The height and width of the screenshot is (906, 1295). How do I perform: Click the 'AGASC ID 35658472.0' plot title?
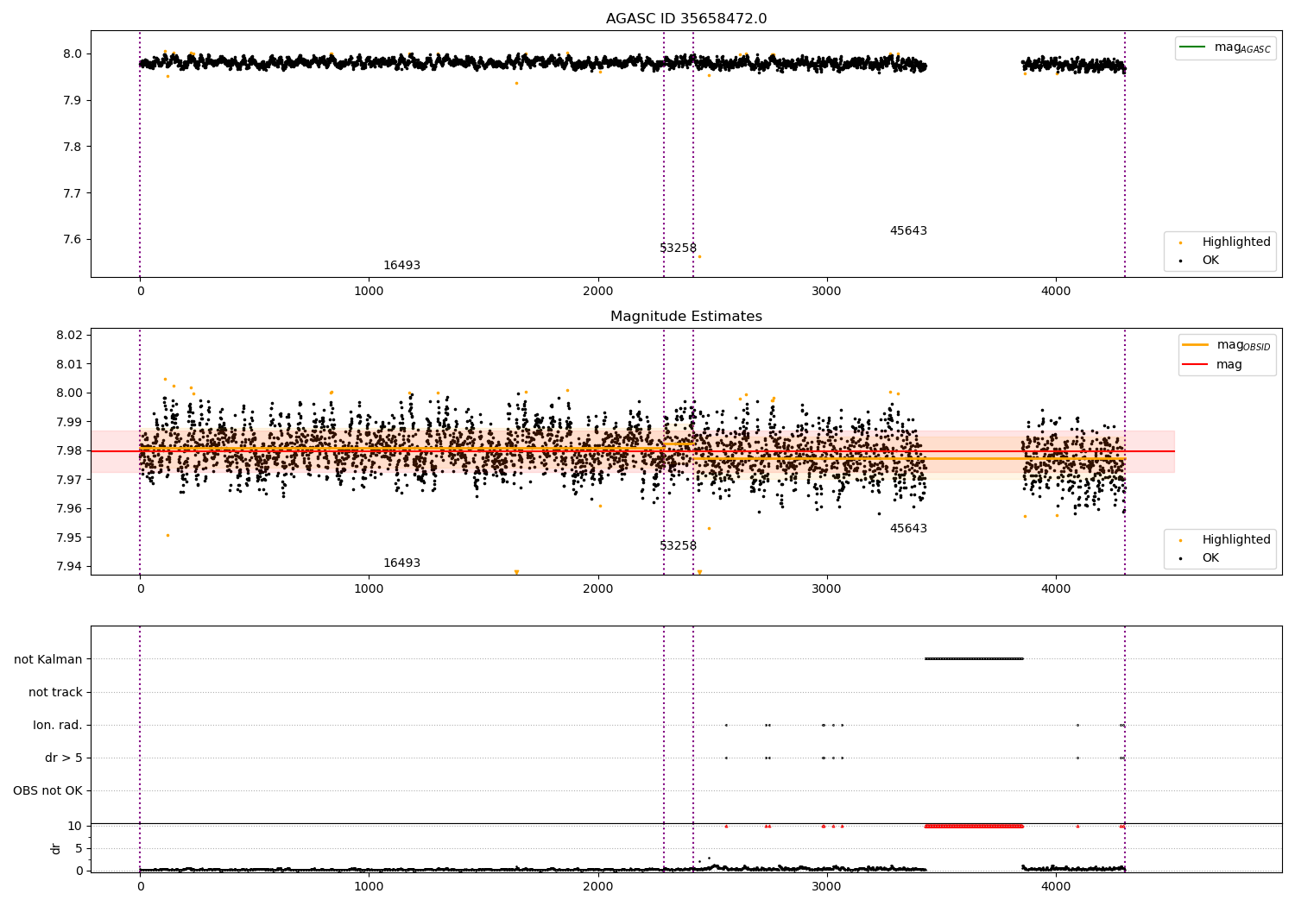pos(686,19)
